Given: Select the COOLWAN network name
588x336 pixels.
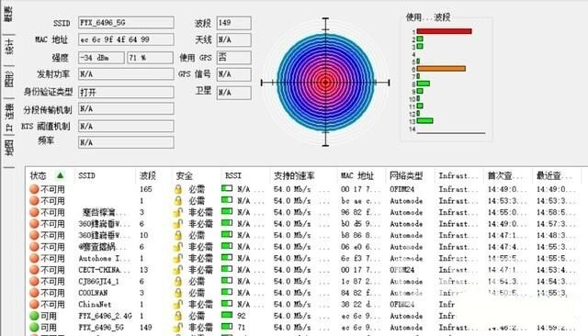Looking at the screenshot, I should tap(93, 293).
